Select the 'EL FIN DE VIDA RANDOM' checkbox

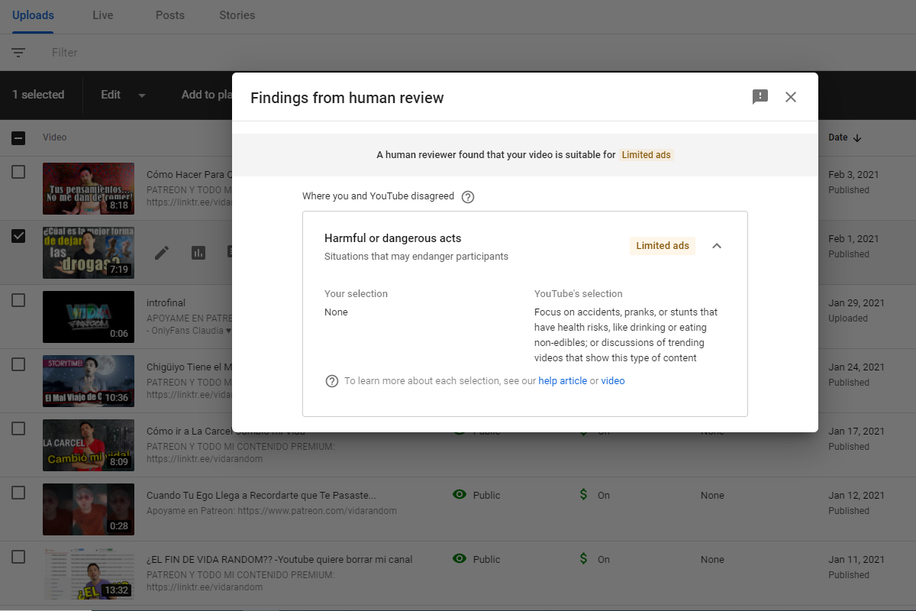[x=18, y=558]
